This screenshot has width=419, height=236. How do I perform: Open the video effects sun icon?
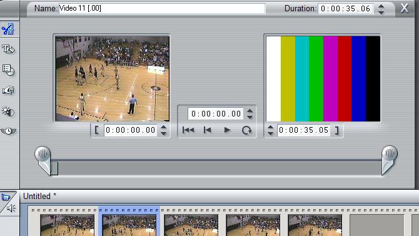8,111
